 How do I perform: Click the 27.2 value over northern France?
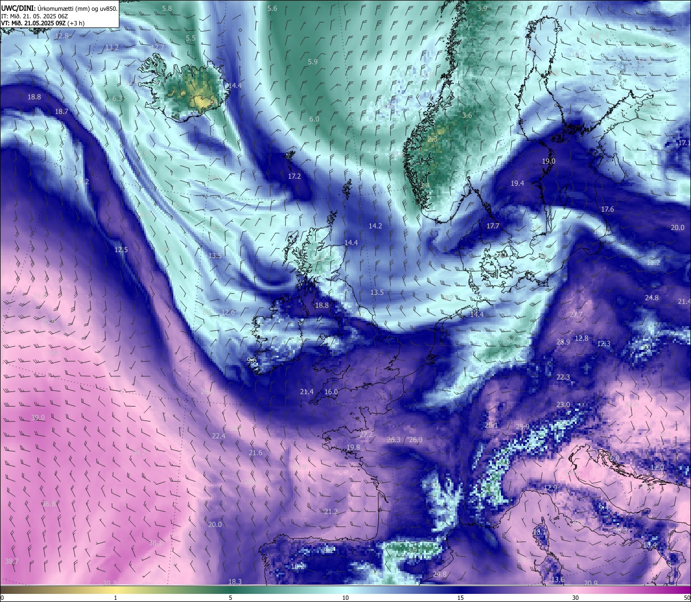366,435
